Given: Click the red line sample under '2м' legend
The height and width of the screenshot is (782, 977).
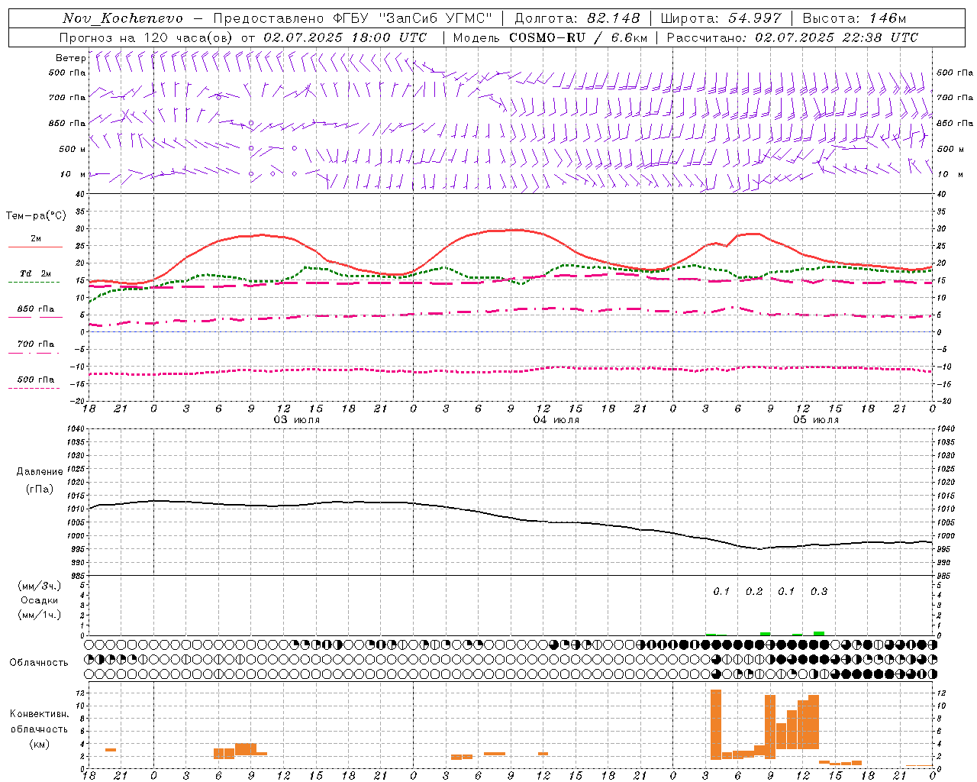Looking at the screenshot, I should coord(35,247).
